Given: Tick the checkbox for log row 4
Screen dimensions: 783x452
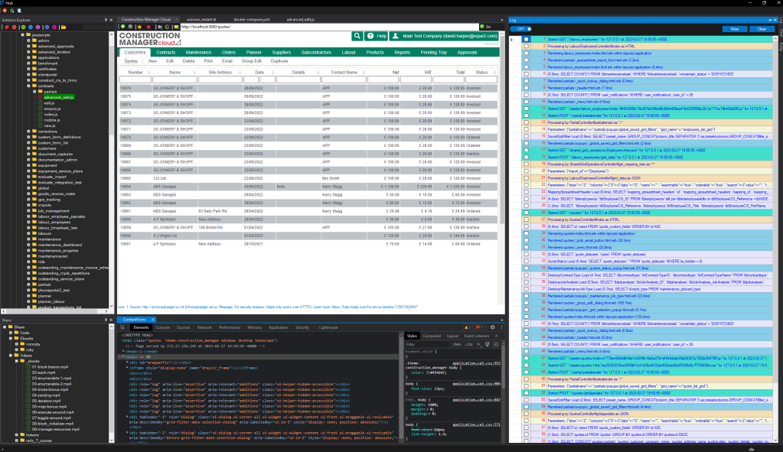Looking at the screenshot, I should 527,60.
